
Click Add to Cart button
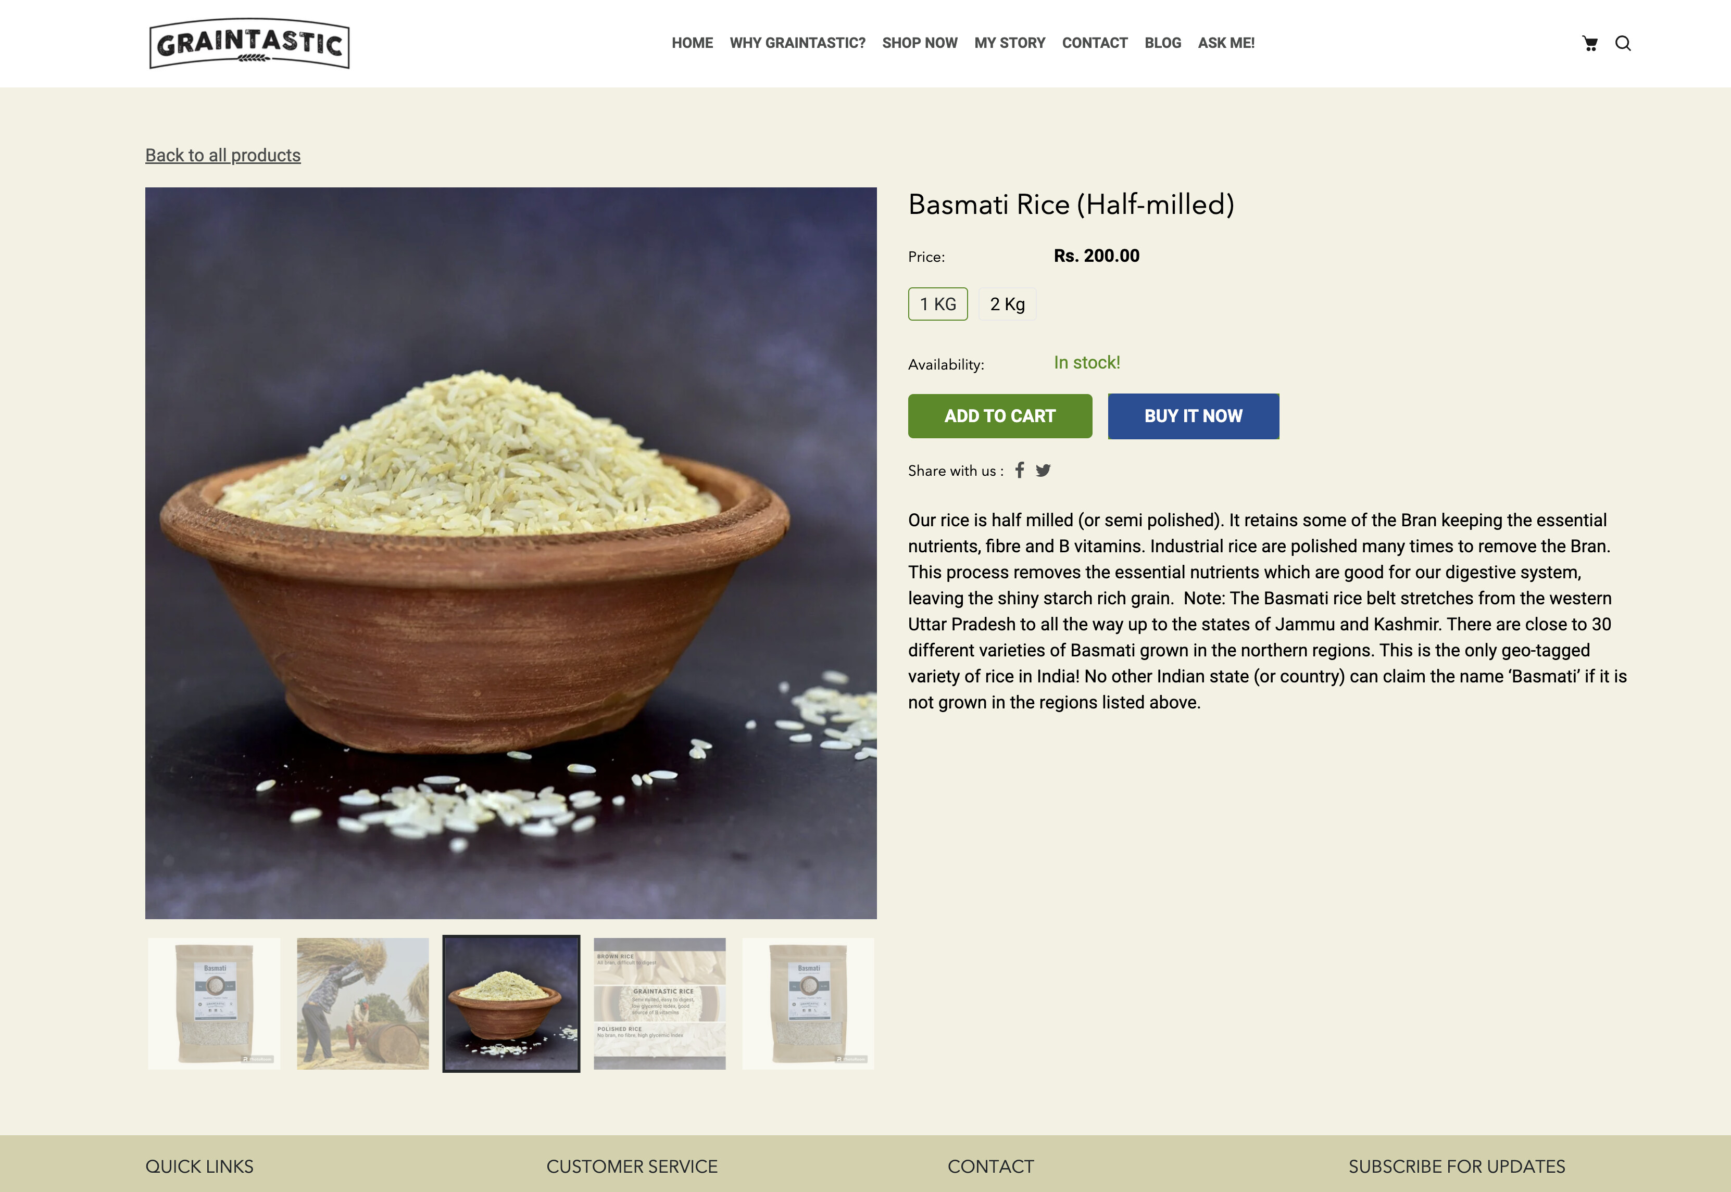click(x=1000, y=416)
